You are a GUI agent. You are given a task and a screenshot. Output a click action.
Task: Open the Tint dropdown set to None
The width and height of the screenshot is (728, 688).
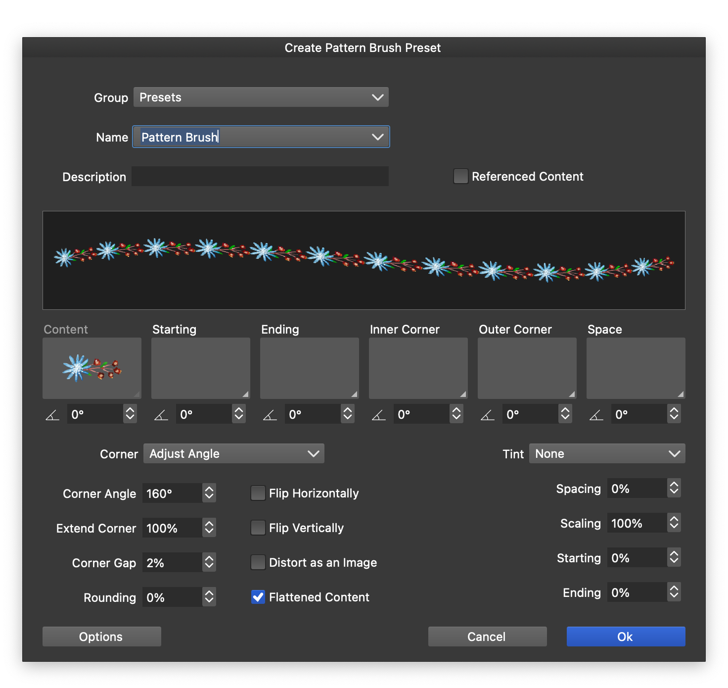[607, 454]
